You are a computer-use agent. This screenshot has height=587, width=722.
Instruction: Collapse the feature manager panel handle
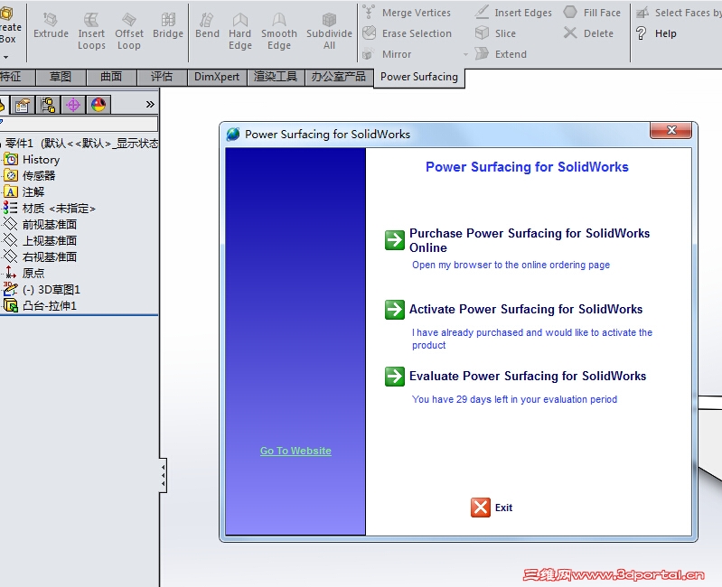click(164, 475)
